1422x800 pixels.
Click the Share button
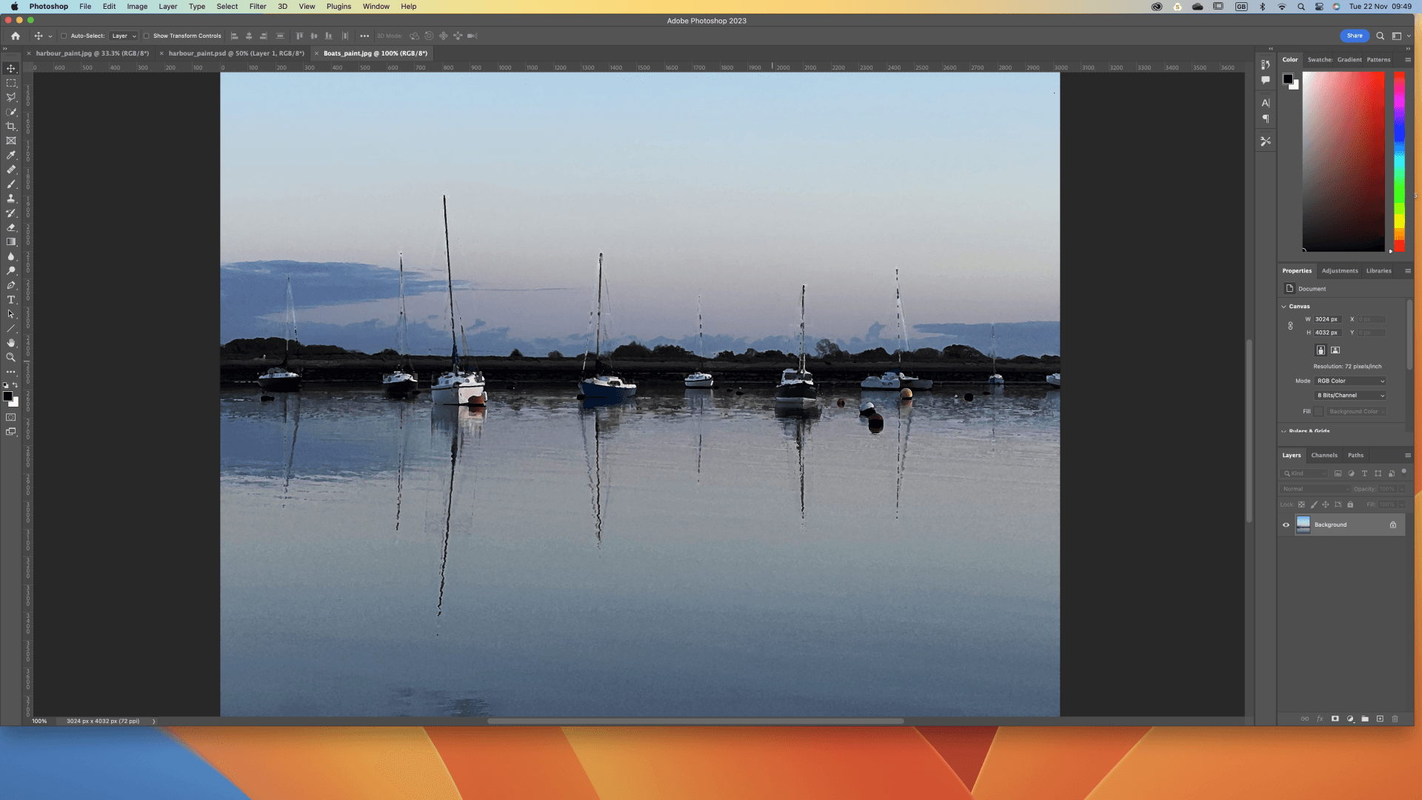(x=1354, y=36)
